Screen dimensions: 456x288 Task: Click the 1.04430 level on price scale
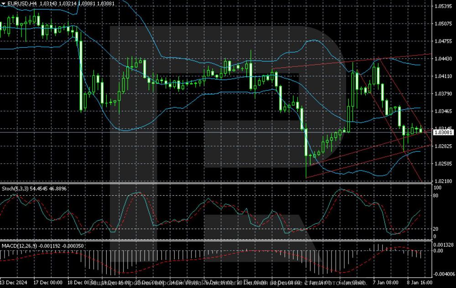(444, 59)
